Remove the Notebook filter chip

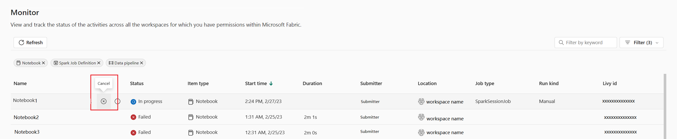pos(44,63)
